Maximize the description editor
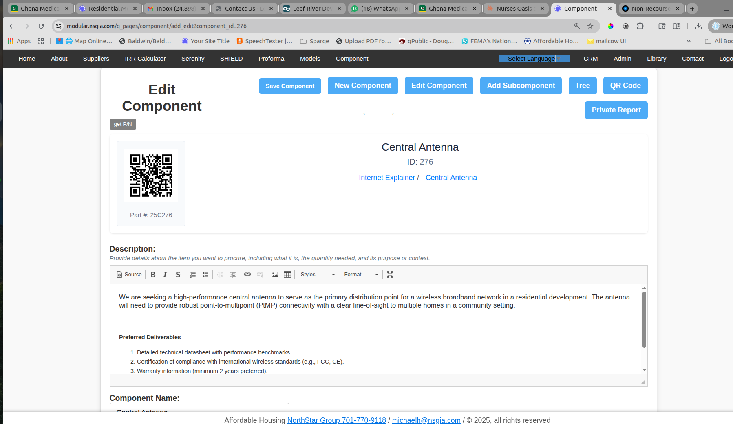 390,275
